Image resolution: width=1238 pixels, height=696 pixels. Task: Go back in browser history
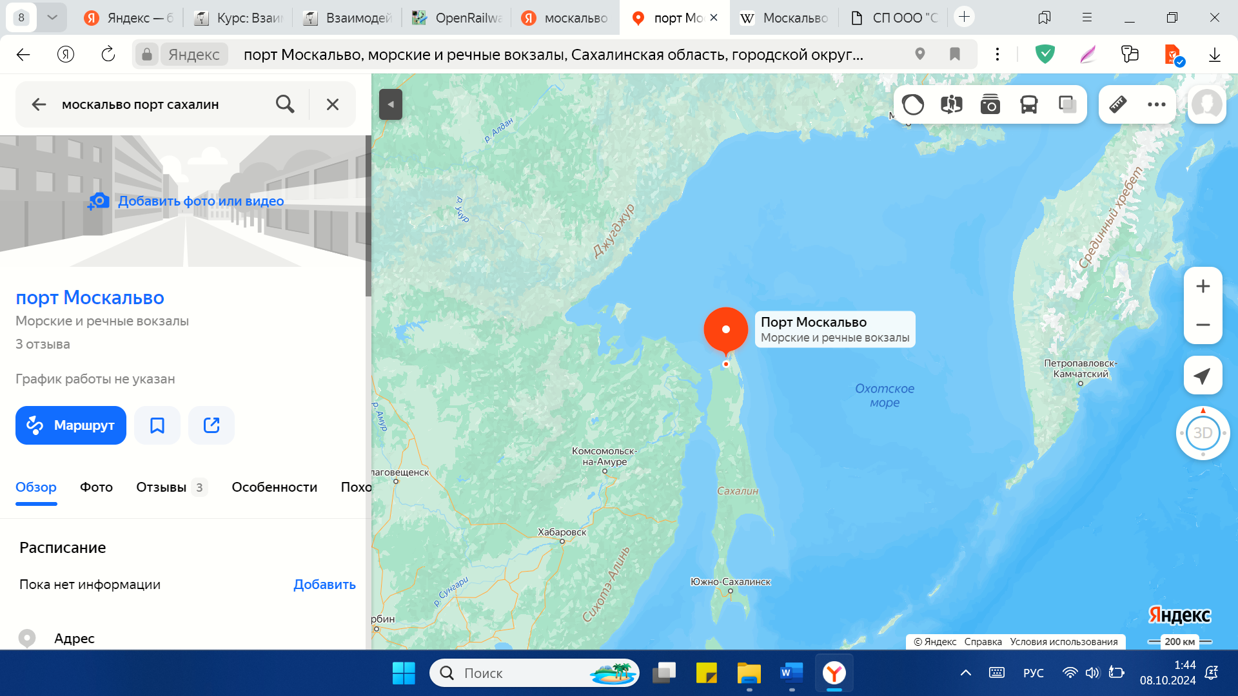23,55
